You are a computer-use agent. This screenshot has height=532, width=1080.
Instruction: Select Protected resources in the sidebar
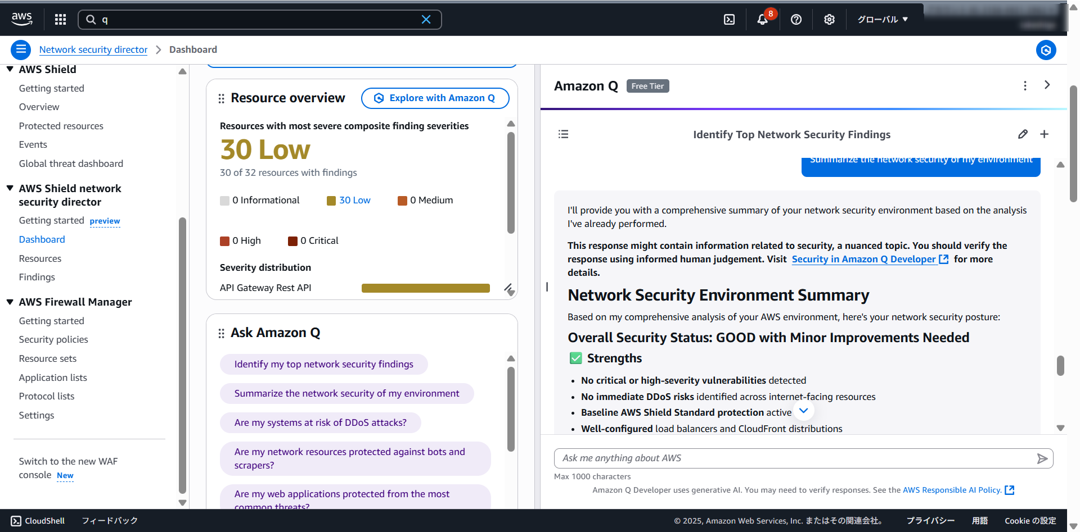pos(61,126)
